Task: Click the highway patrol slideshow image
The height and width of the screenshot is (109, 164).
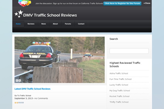Action: tap(60, 60)
